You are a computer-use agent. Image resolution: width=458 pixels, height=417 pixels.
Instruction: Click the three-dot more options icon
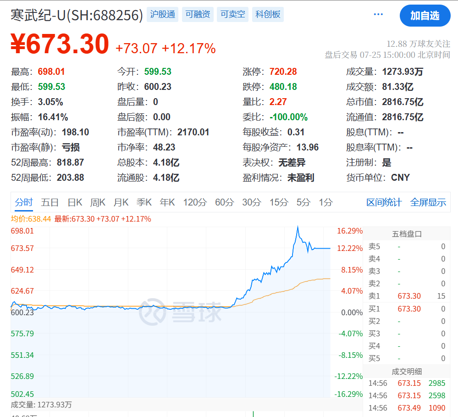coord(378,15)
